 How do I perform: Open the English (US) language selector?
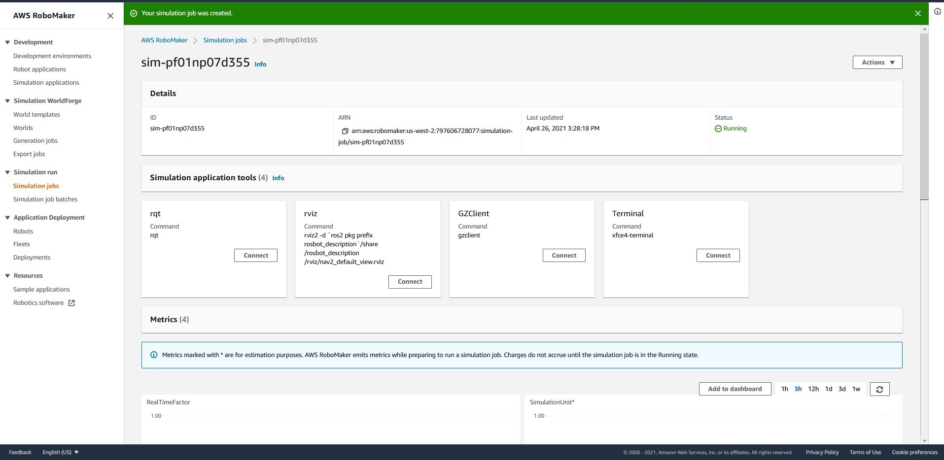[60, 452]
